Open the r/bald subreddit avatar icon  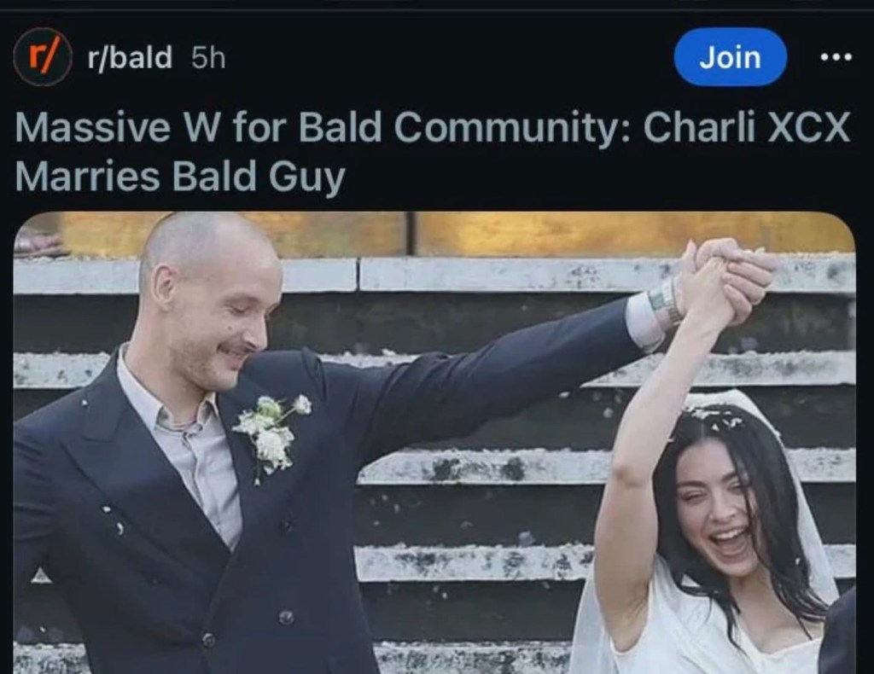(x=43, y=57)
